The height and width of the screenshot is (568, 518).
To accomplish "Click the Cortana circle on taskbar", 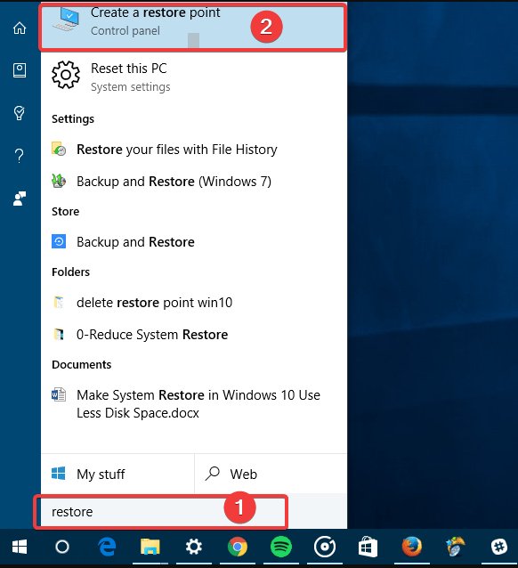I will 62,547.
